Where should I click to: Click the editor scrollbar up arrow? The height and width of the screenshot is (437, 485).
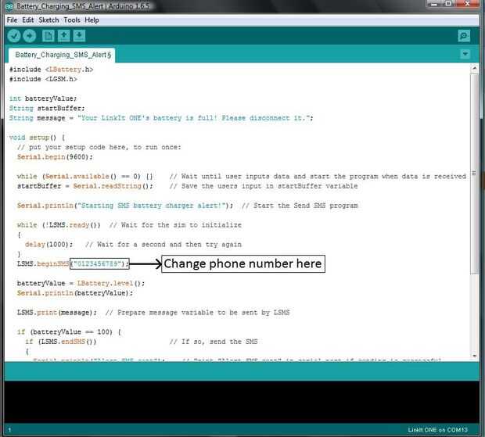[x=474, y=69]
